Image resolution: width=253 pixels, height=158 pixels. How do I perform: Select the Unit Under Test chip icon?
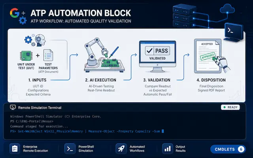(26, 56)
